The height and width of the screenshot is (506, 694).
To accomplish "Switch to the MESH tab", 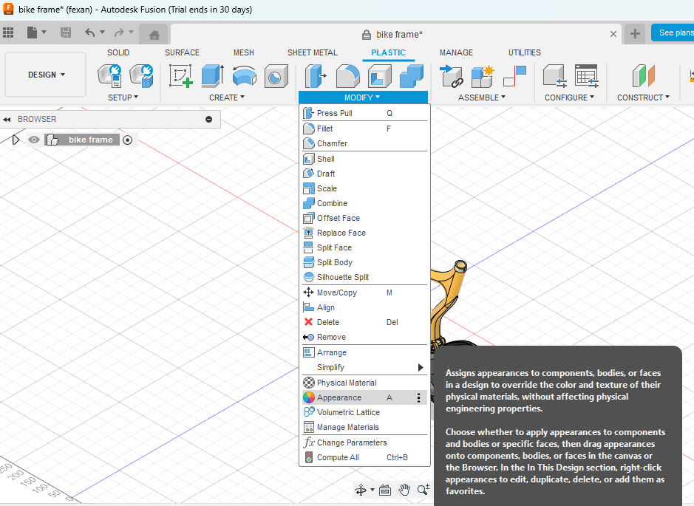I will 243,52.
